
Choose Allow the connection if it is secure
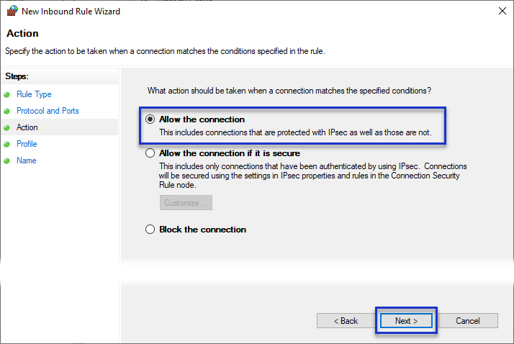tap(150, 153)
